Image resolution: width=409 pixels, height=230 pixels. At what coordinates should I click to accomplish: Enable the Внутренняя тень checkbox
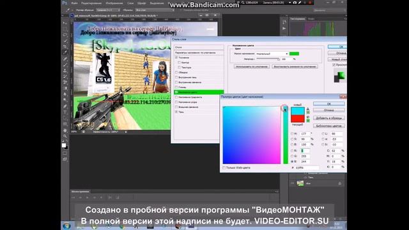176,77
